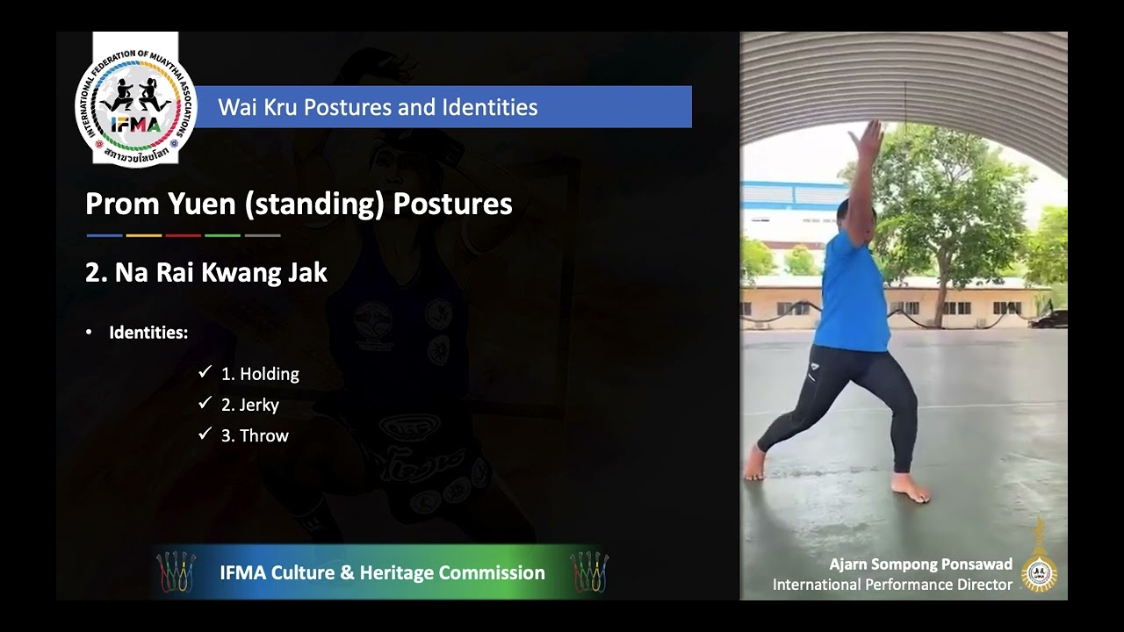This screenshot has width=1124, height=632.
Task: Click the red segment of the heading underline
Action: tap(183, 235)
